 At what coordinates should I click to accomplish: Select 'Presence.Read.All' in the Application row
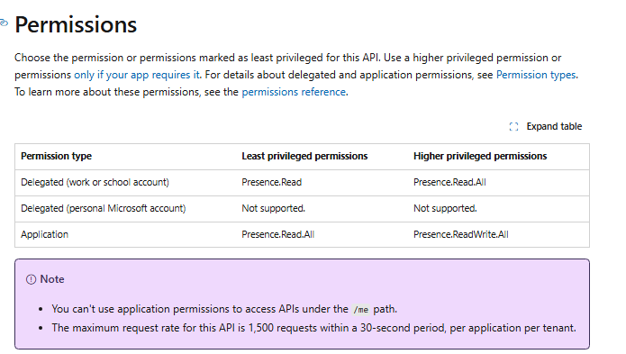coord(278,235)
